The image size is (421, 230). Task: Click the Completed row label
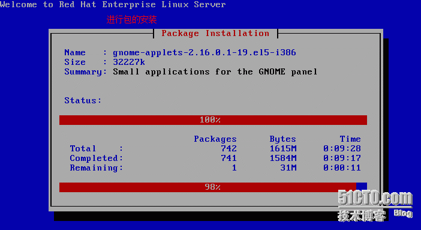click(x=97, y=158)
